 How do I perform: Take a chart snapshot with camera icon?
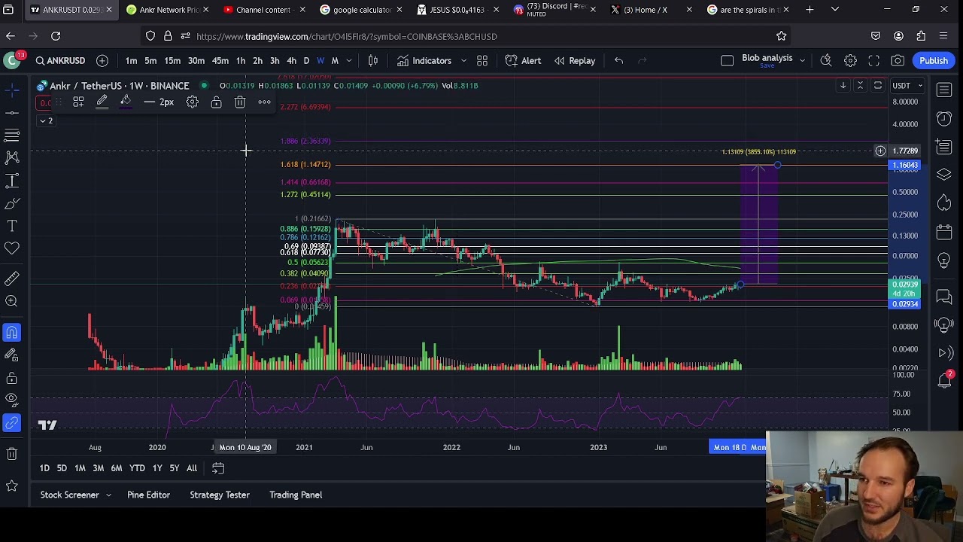point(898,61)
